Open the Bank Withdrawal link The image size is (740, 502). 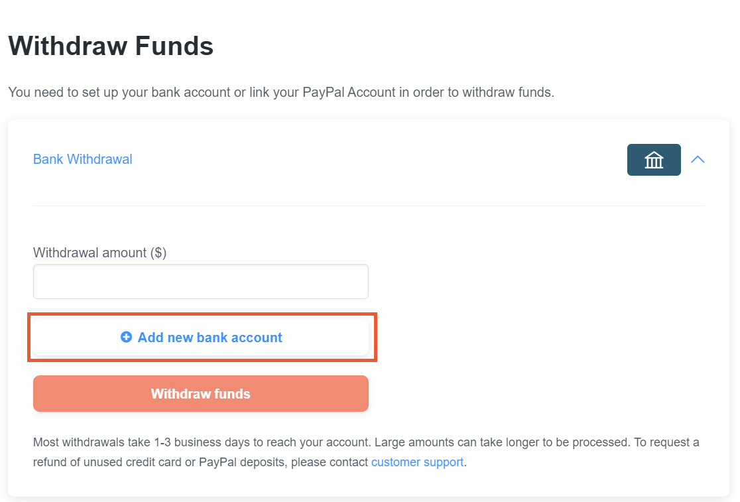pos(83,159)
